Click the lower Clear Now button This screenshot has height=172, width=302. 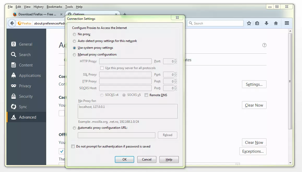tap(254, 142)
